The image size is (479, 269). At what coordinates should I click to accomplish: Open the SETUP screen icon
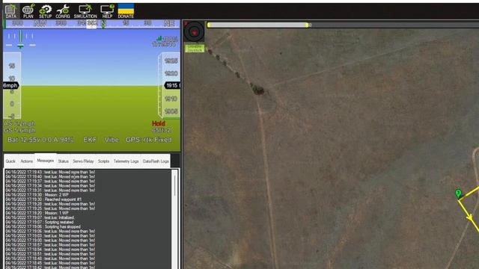(45, 11)
